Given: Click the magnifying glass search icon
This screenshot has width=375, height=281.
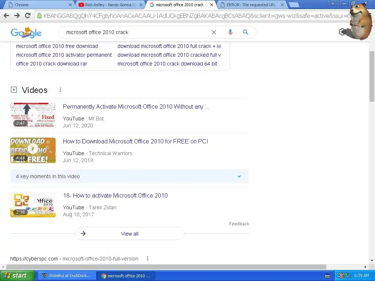Looking at the screenshot, I should click(245, 32).
